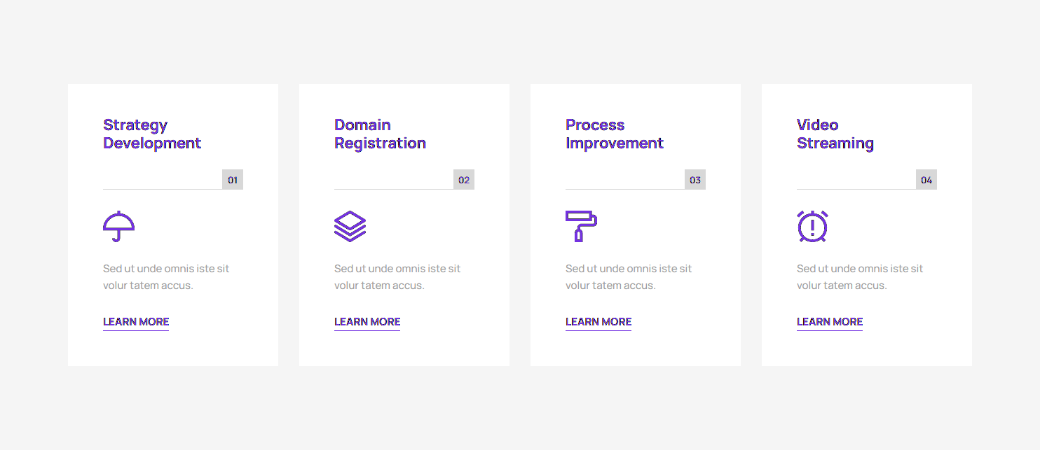
Task: Click the 02 number badge
Action: (x=464, y=180)
